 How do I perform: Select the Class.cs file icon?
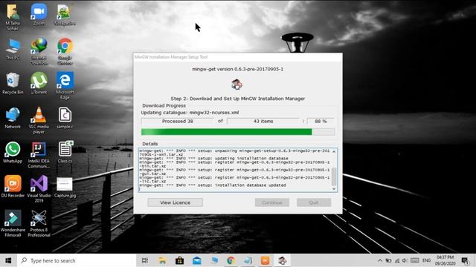point(65,152)
